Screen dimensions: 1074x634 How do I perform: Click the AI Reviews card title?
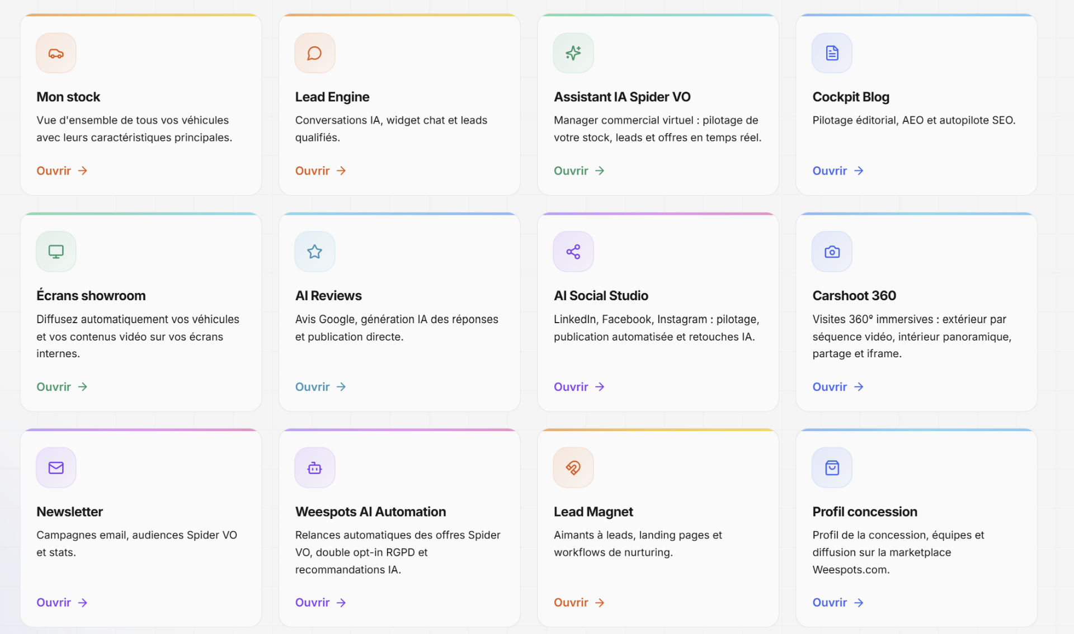(x=328, y=296)
